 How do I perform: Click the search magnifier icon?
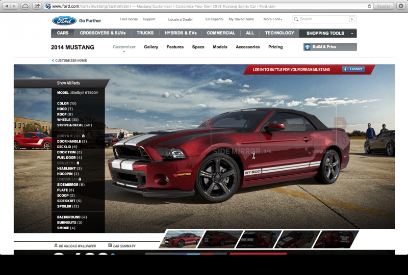(296, 19)
